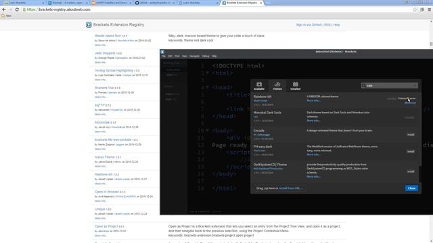433x243 pixels.
Task: Open the RSS link
Action: coord(327,25)
